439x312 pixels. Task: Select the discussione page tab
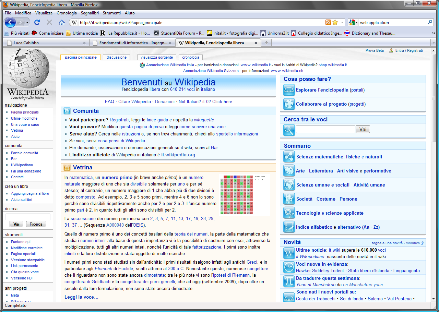click(x=117, y=57)
